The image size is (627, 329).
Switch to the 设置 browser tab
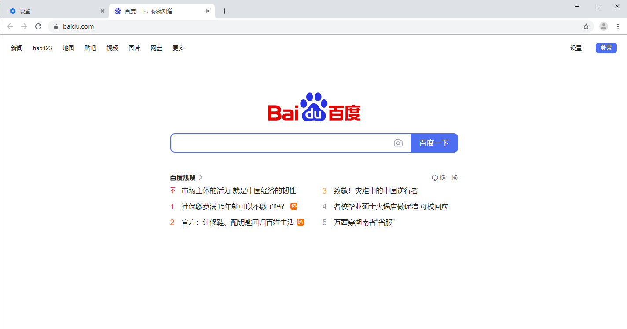pyautogui.click(x=53, y=11)
